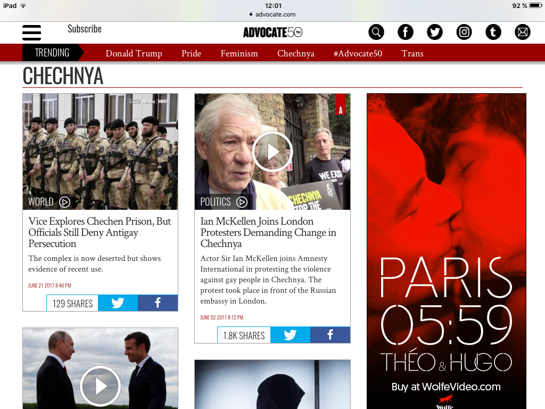Viewport: 545px width, 409px height.
Task: Click the TRENDING label
Action: pos(52,53)
